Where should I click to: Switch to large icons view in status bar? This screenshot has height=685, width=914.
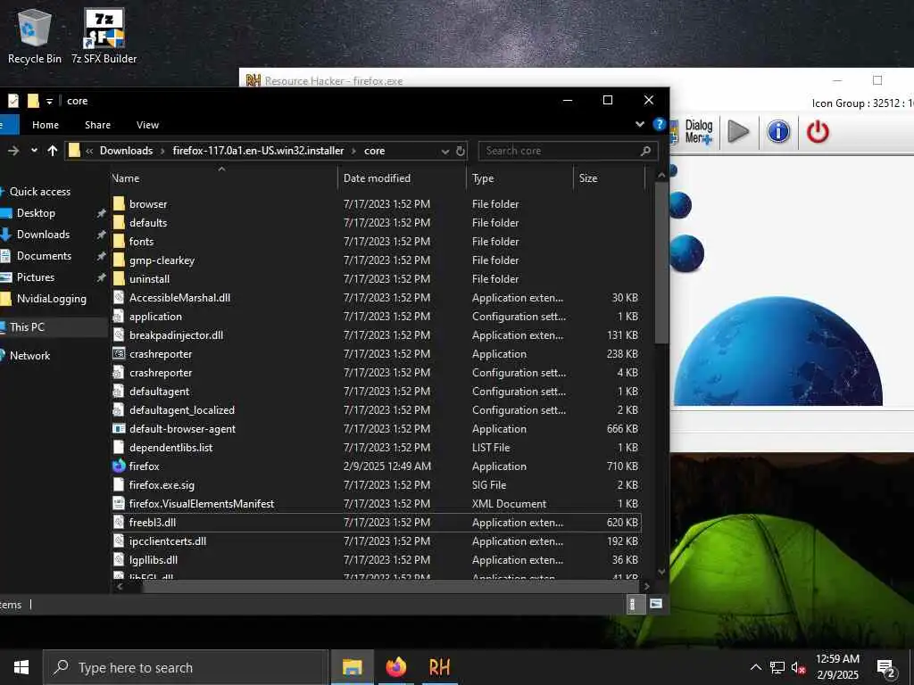click(x=656, y=604)
